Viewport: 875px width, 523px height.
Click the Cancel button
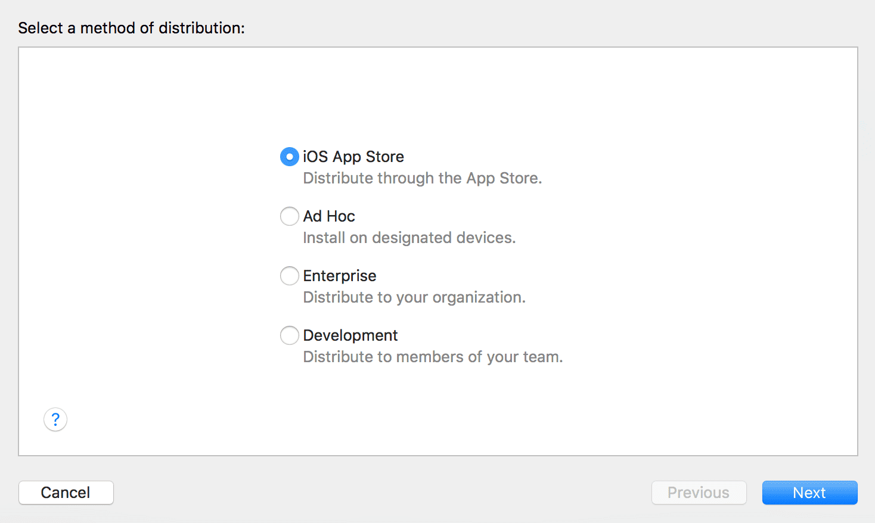pyautogui.click(x=66, y=493)
